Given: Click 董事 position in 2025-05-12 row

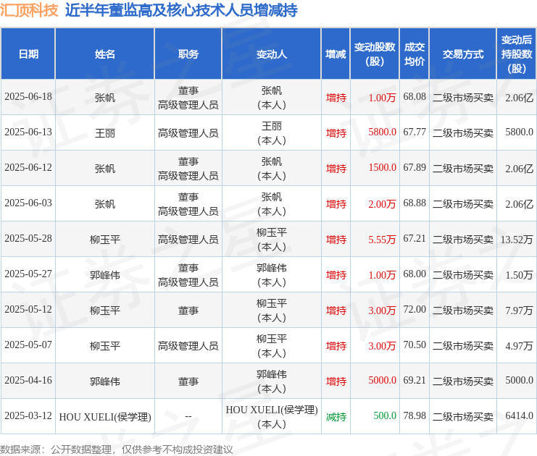Looking at the screenshot, I should 188,311.
